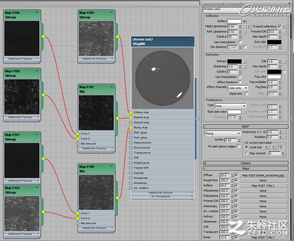Collapse the Map #197 Bitmap node
The height and width of the screenshot is (241, 294).
37,135
